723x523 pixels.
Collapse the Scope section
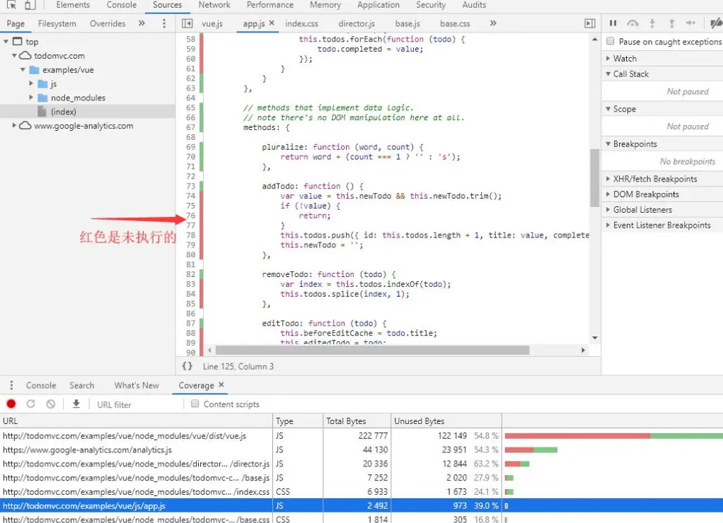661,110
